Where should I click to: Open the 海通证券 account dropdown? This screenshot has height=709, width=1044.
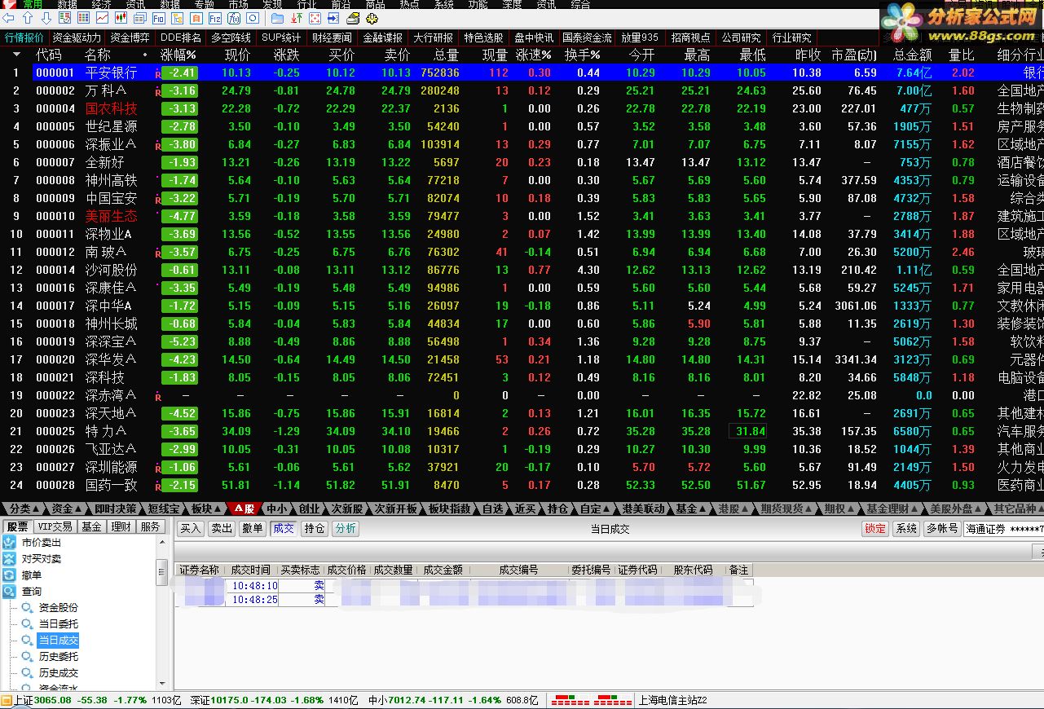[x=1004, y=529]
